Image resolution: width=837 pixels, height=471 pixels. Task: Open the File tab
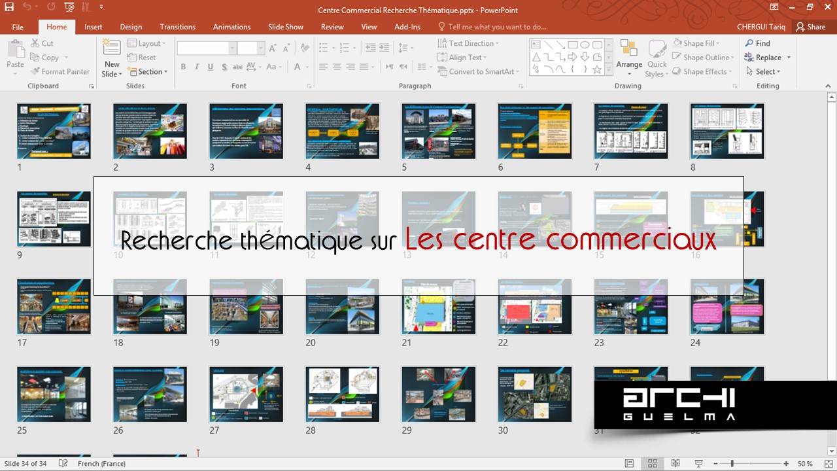tap(18, 27)
